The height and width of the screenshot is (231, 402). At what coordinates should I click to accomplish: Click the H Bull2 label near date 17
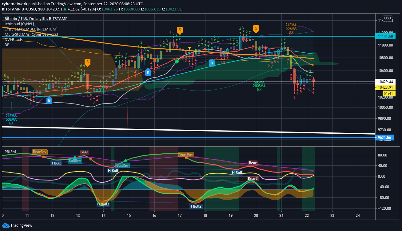coord(196,206)
